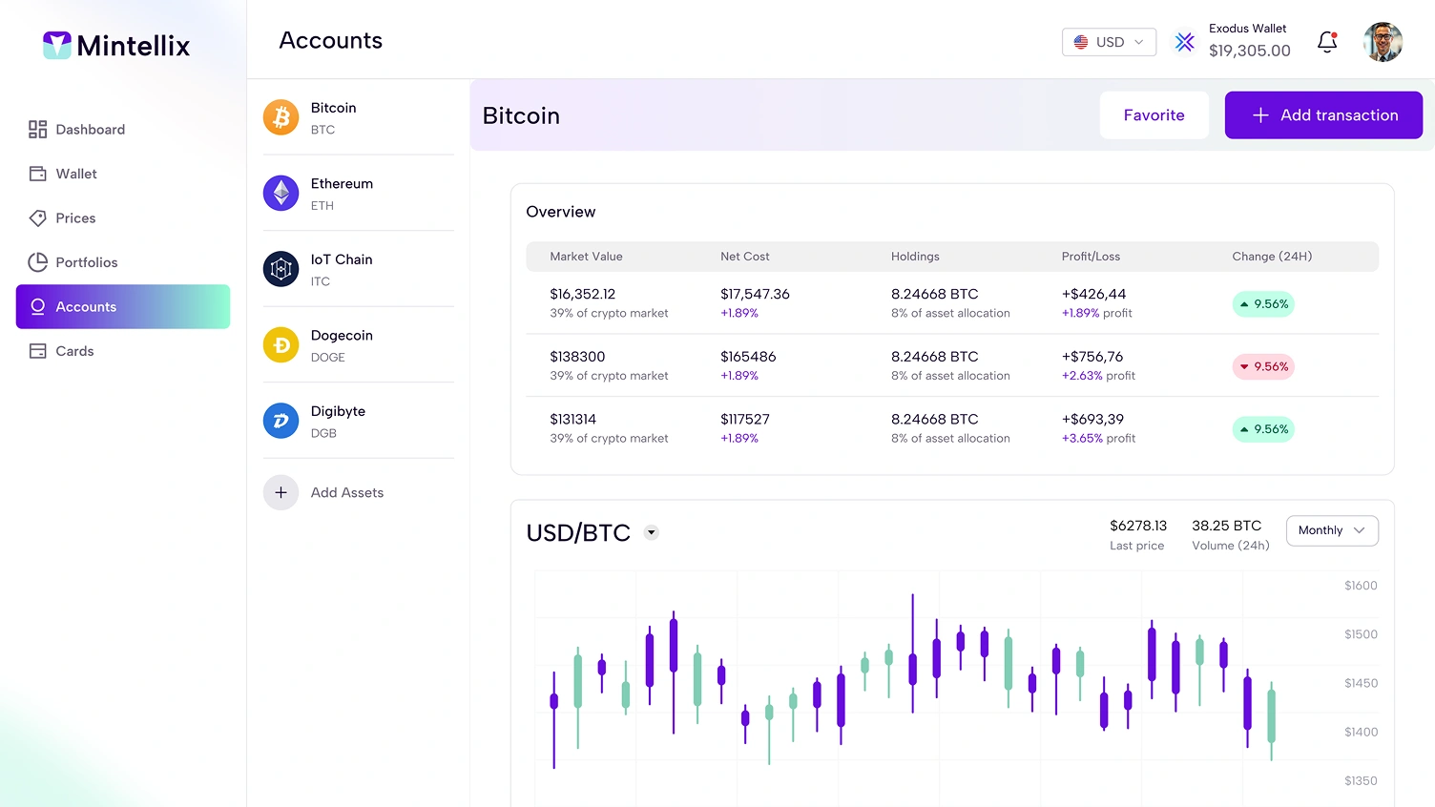Navigate to the Prices page

pyautogui.click(x=75, y=218)
